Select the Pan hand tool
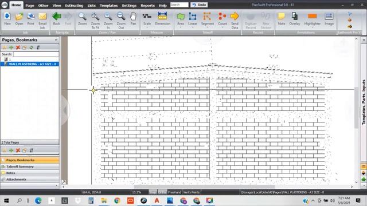Image resolution: width=367 pixels, height=206 pixels. [x=133, y=19]
